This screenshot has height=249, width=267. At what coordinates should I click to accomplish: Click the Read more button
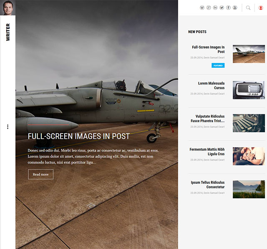tap(40, 174)
